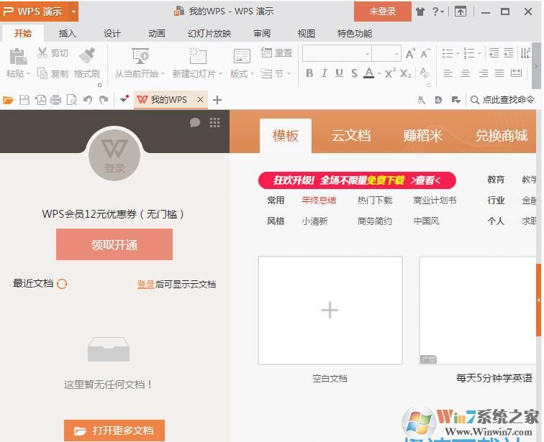
Task: Click the Redo arrow icon
Action: pos(104,100)
